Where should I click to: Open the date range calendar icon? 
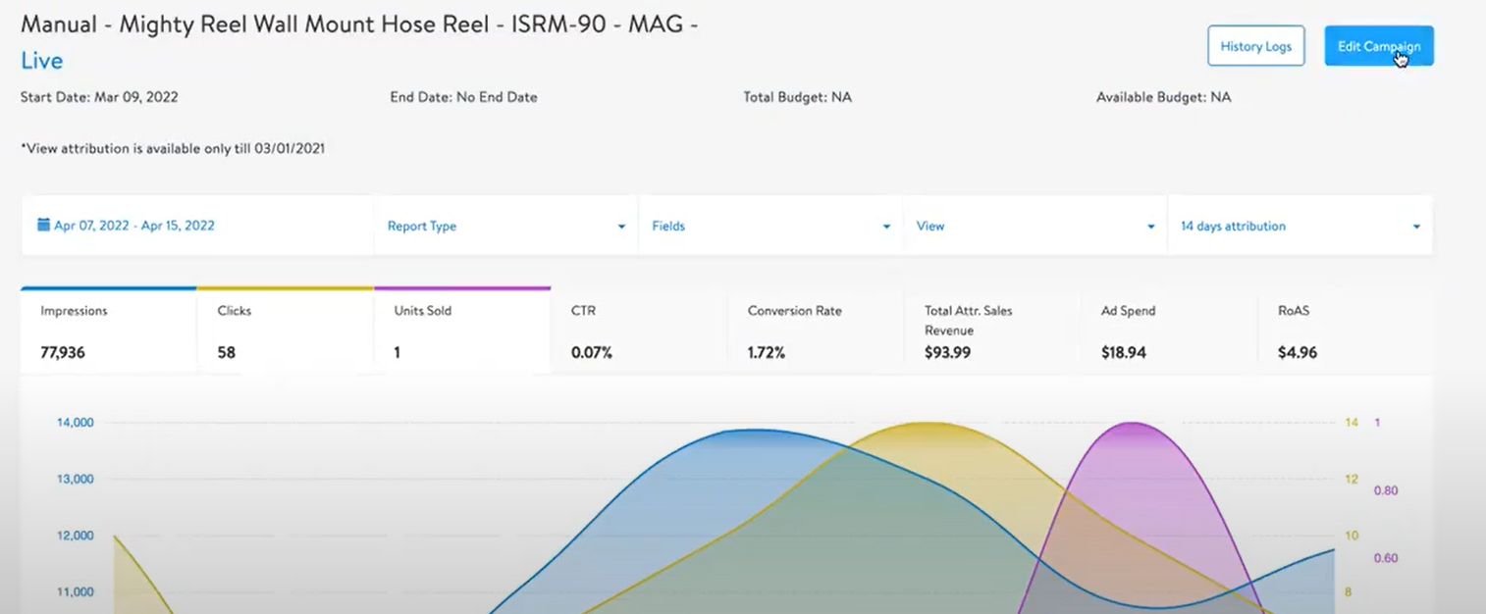pyautogui.click(x=41, y=225)
